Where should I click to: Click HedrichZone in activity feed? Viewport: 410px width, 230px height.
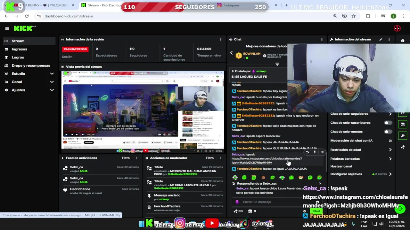80,189
